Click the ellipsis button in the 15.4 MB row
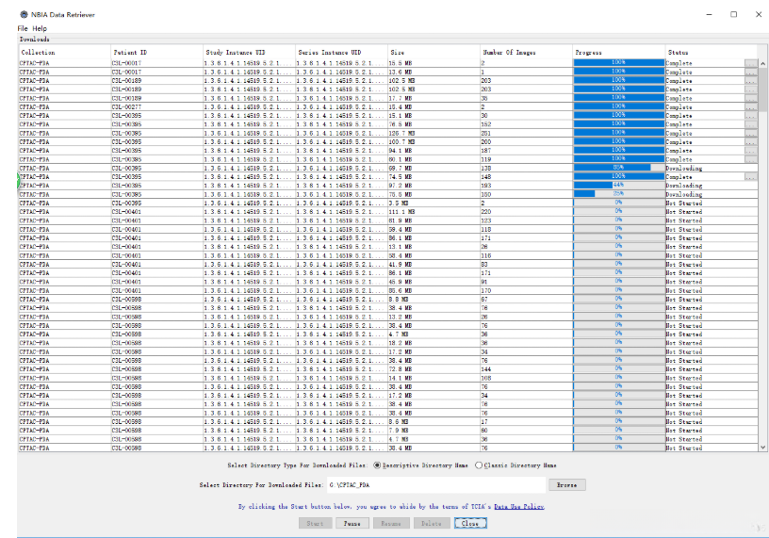The image size is (769, 538). click(x=751, y=106)
